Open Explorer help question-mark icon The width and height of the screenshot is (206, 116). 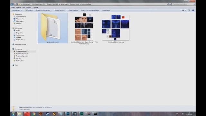coord(193,10)
